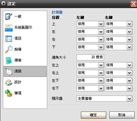Open right-button dropdown for 上 position
This screenshot has height=121, width=137.
(119, 24)
